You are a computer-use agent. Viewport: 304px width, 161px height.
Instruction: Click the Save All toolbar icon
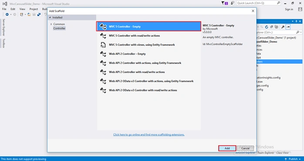(x=39, y=14)
